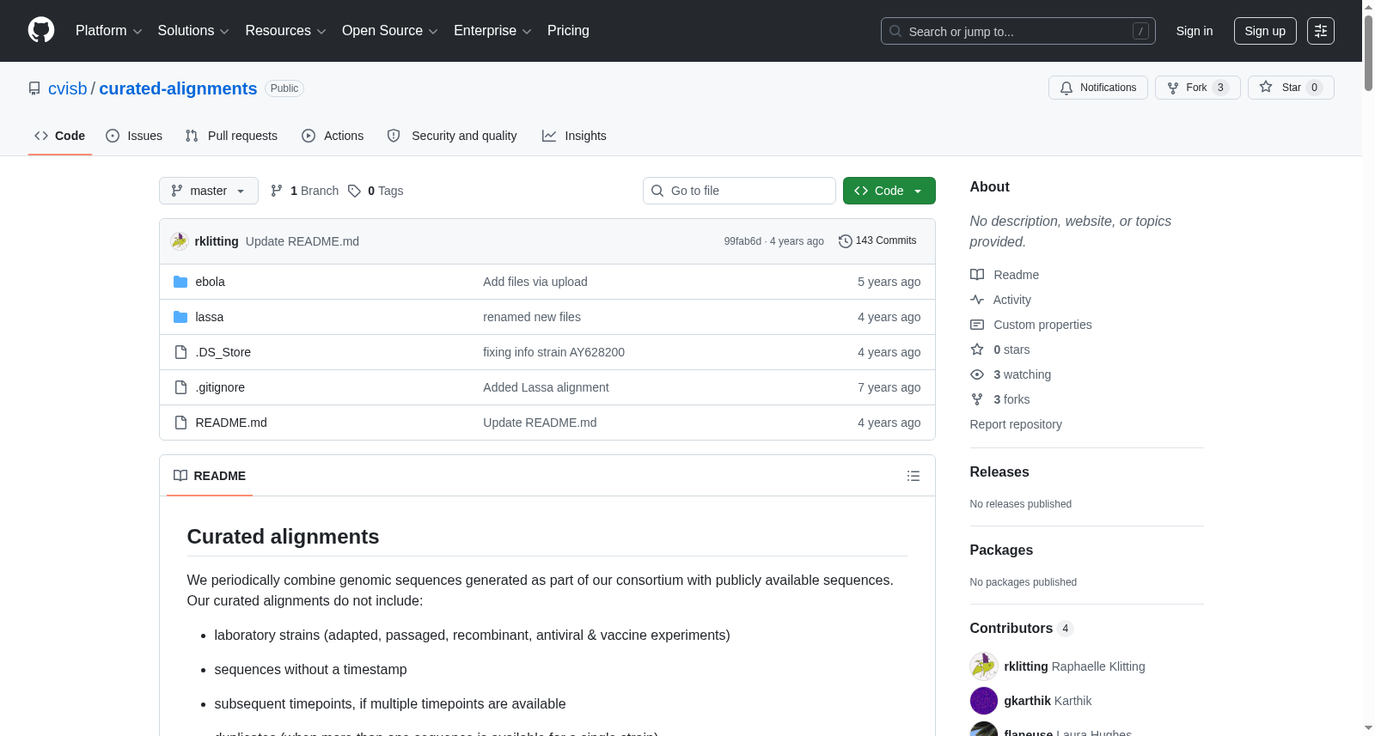The width and height of the screenshot is (1375, 736).
Task: Open the README.md file icon
Action: coord(180,423)
